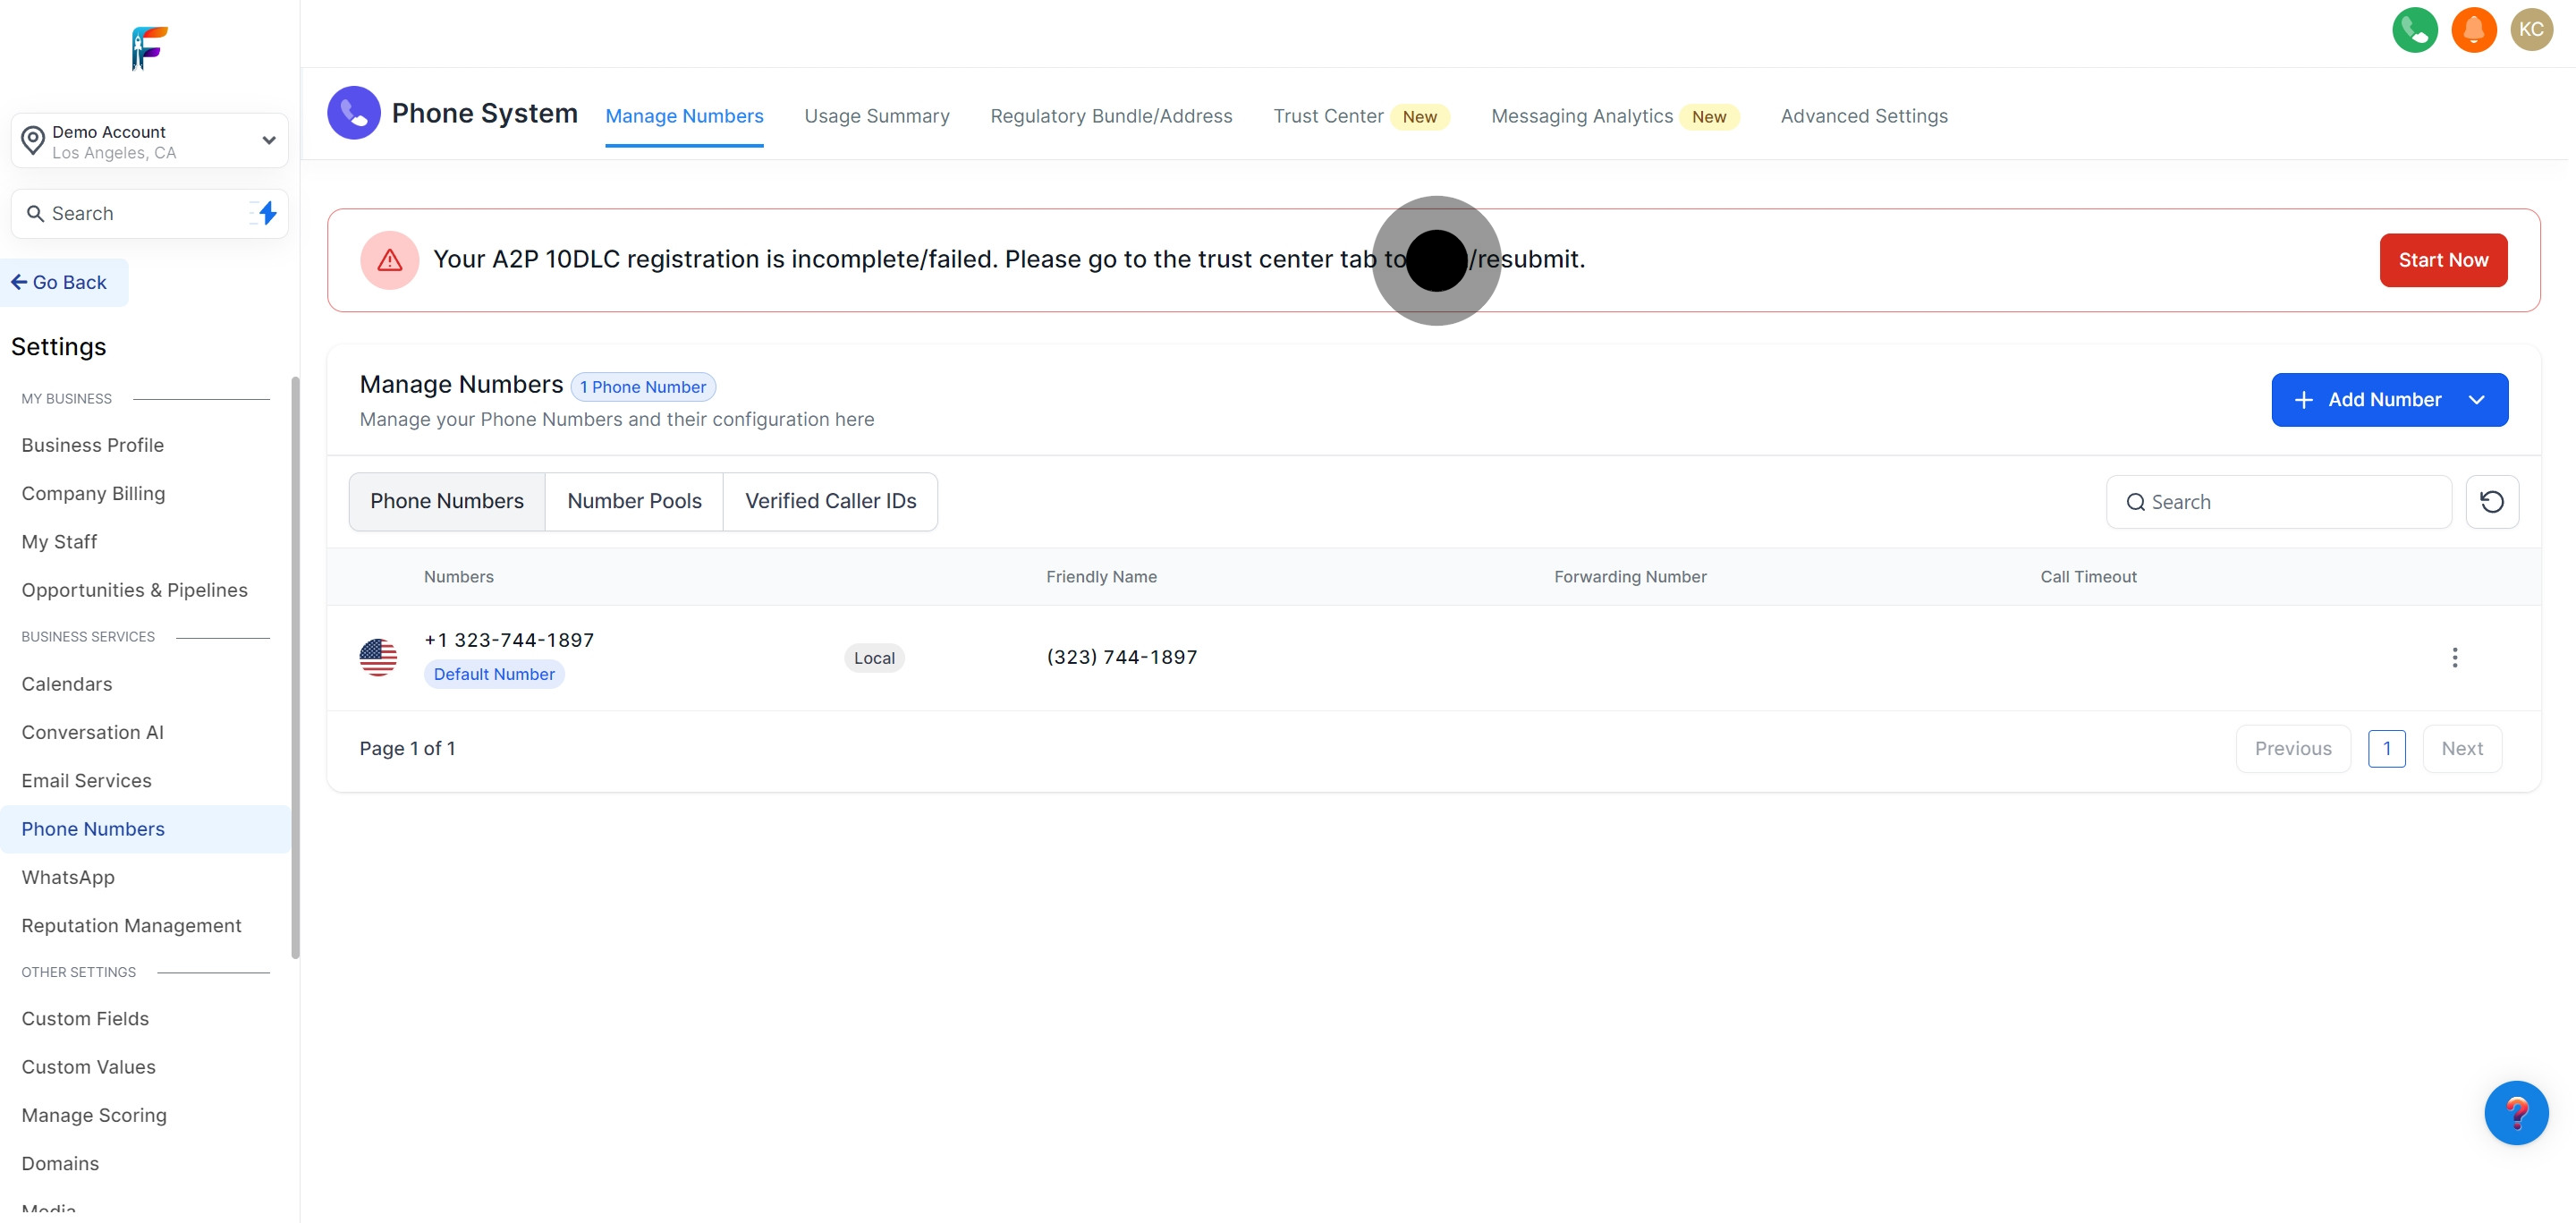Open the orange notifications bell

coord(2473,30)
